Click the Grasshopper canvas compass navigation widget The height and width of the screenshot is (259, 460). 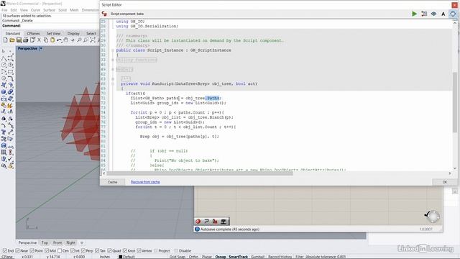coord(433,217)
